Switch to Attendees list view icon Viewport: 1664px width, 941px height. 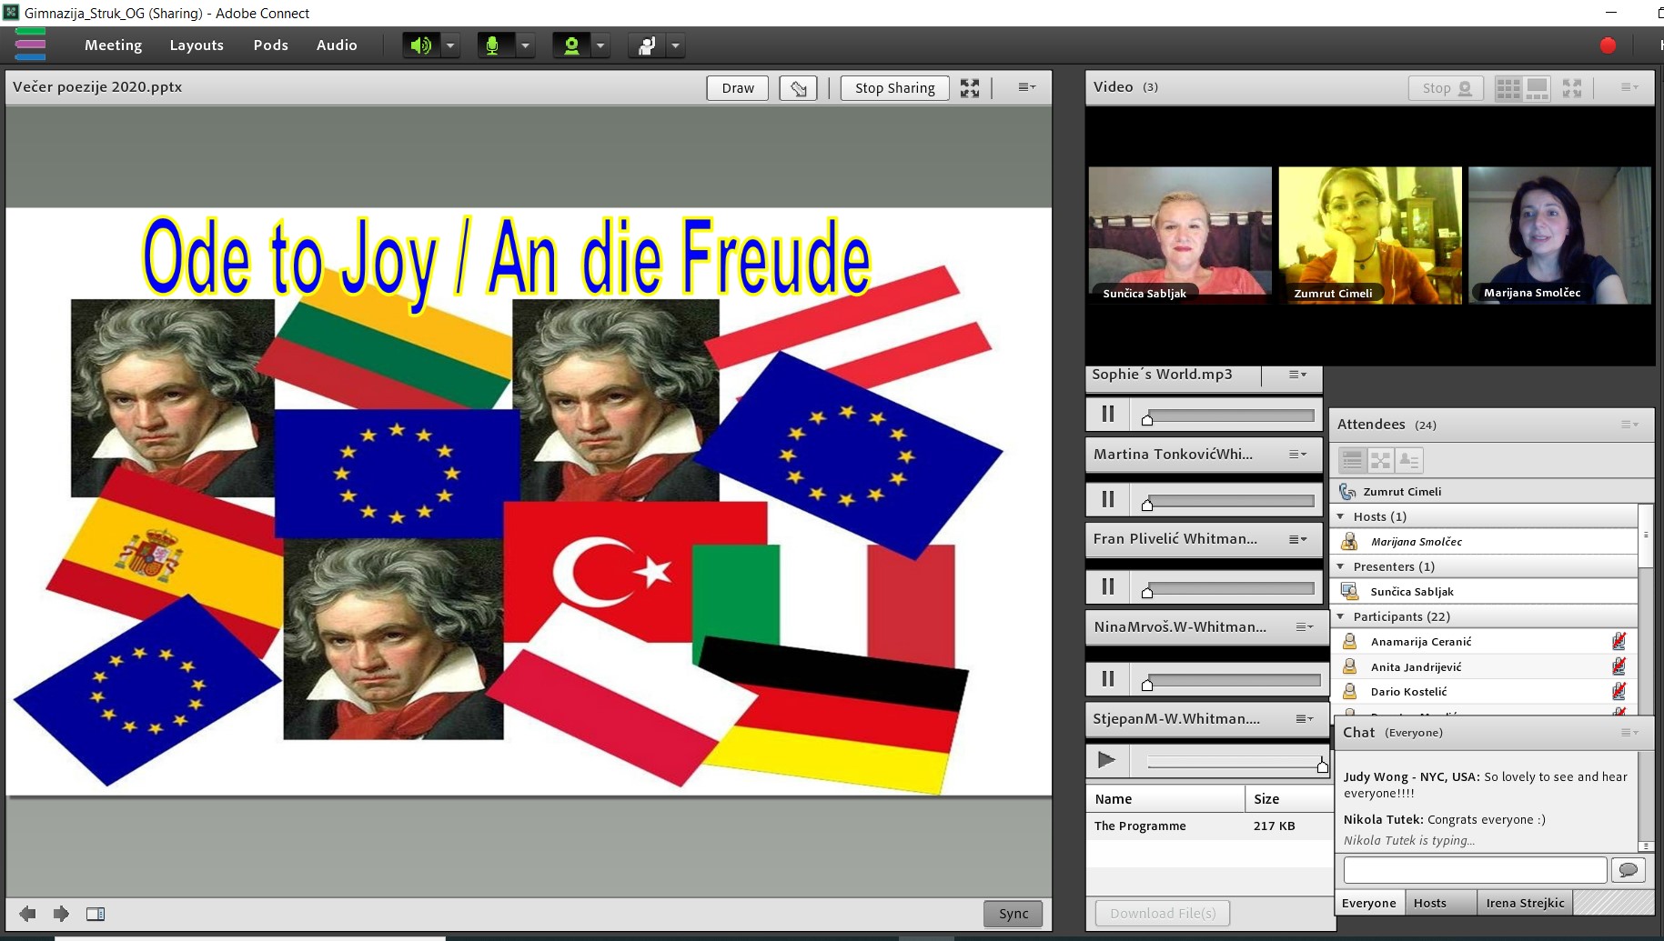click(1352, 461)
